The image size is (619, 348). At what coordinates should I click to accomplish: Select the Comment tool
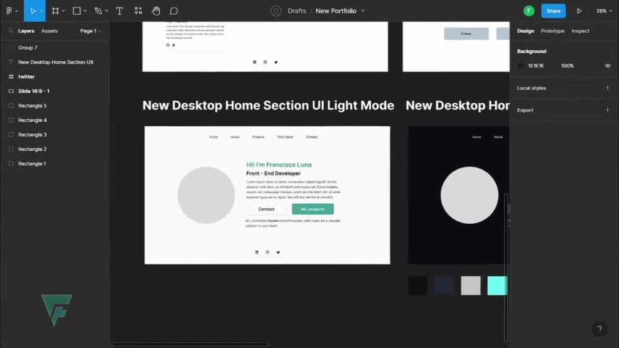coord(174,11)
